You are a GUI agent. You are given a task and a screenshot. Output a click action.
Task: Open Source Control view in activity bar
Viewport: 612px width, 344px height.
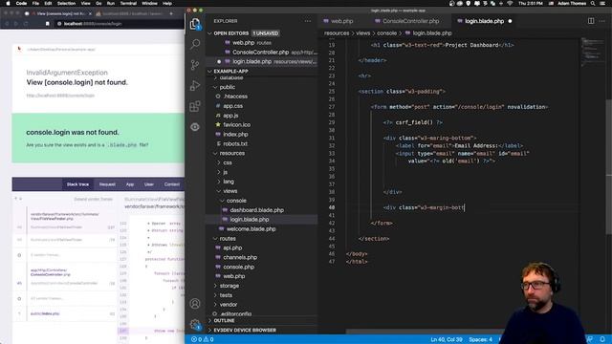[195, 65]
